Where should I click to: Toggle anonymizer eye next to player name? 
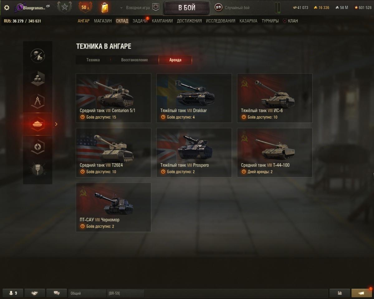(48, 6)
